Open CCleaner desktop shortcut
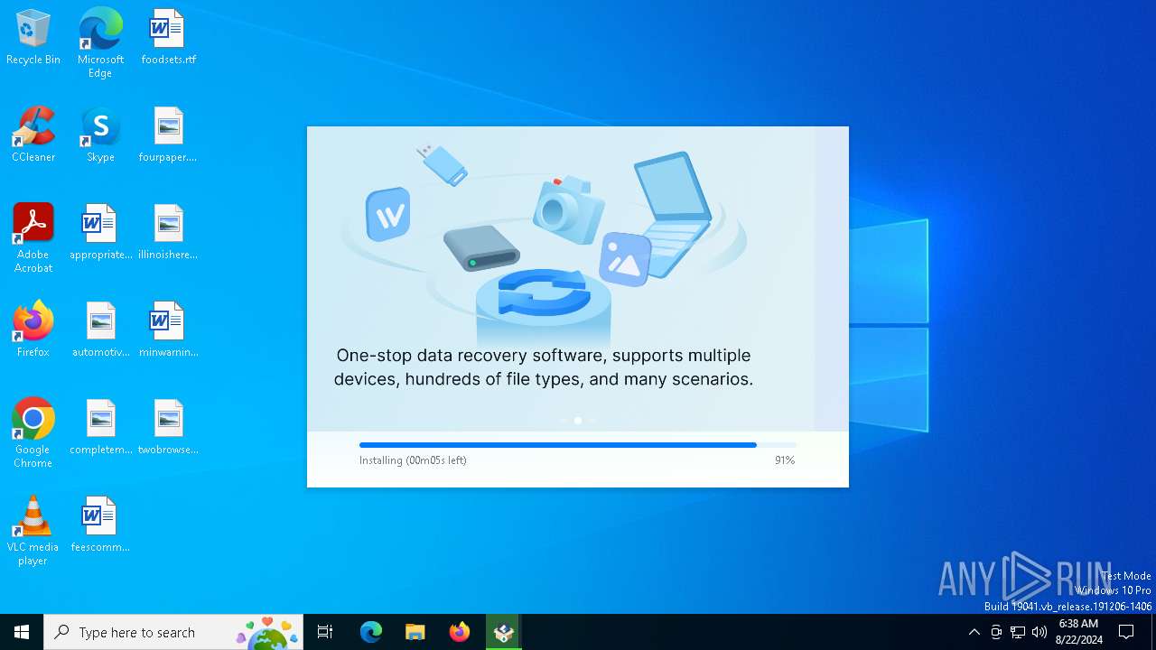The image size is (1156, 650). coord(33,135)
